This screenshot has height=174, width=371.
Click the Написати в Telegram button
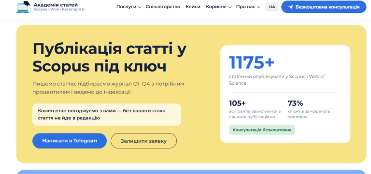[x=70, y=141]
